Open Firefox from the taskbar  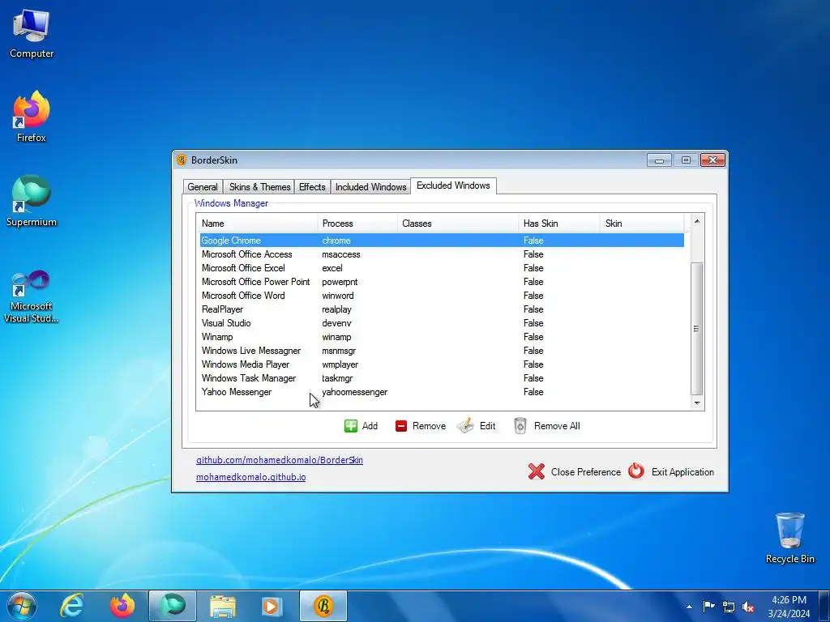click(122, 606)
